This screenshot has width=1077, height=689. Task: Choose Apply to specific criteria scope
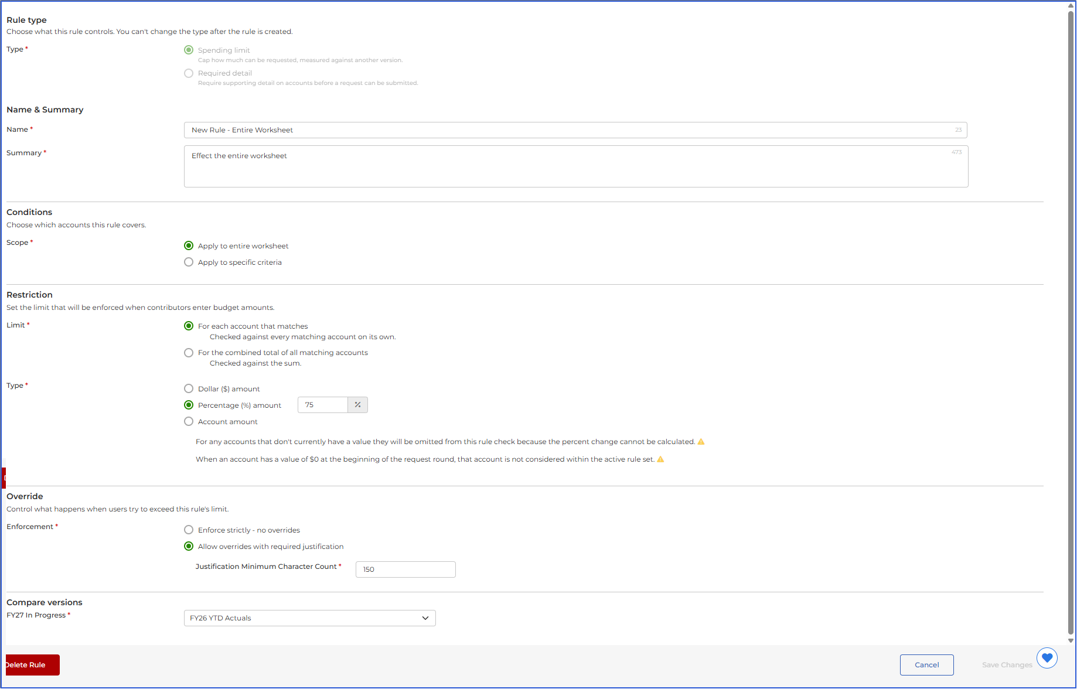point(189,262)
